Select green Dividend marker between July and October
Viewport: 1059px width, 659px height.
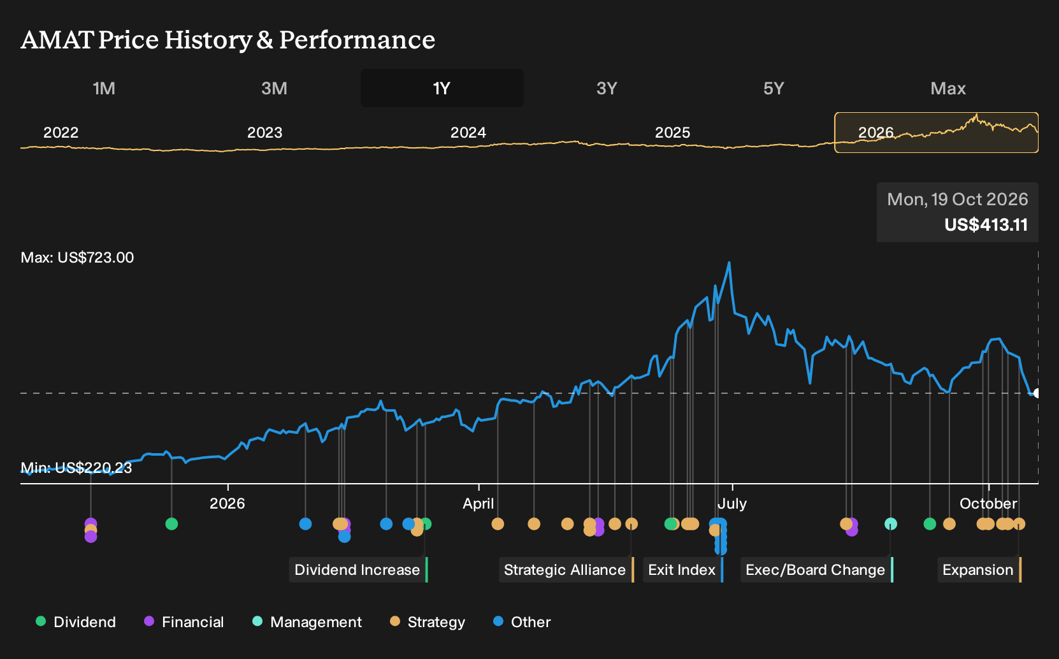point(930,524)
